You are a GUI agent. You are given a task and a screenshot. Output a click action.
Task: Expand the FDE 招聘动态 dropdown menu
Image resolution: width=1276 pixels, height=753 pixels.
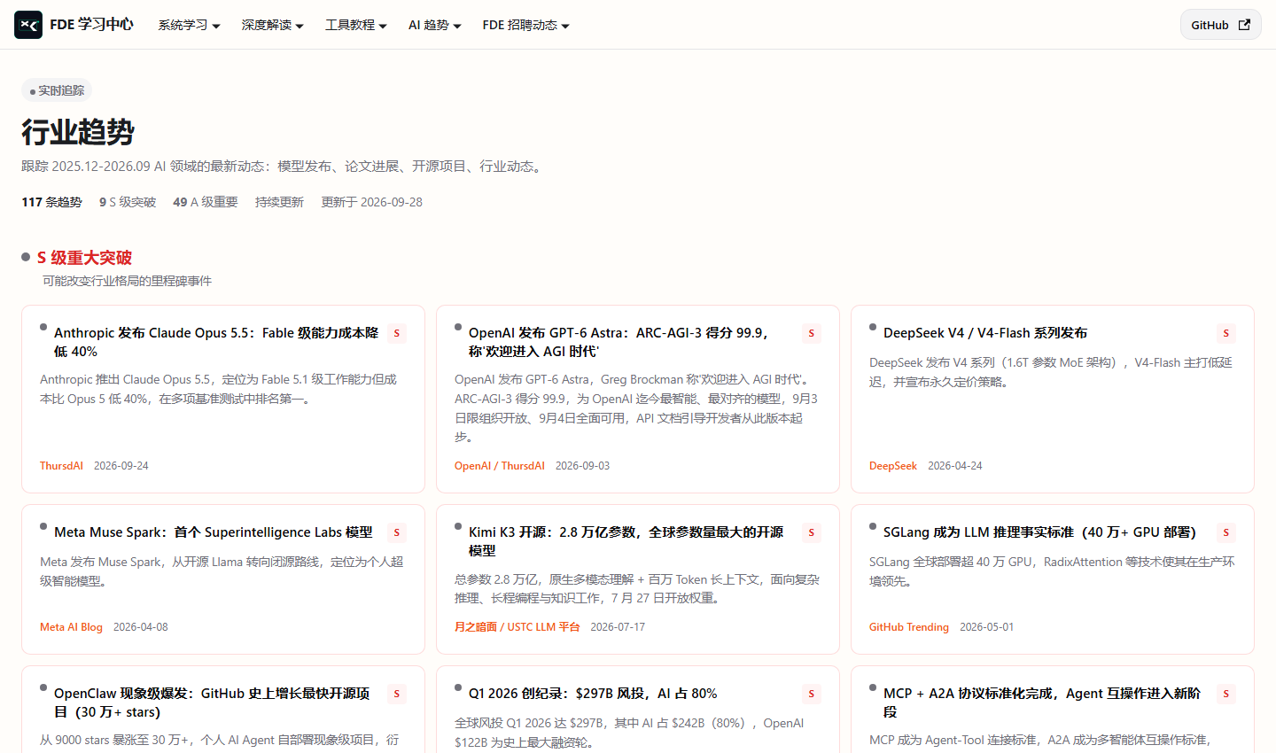click(x=525, y=25)
